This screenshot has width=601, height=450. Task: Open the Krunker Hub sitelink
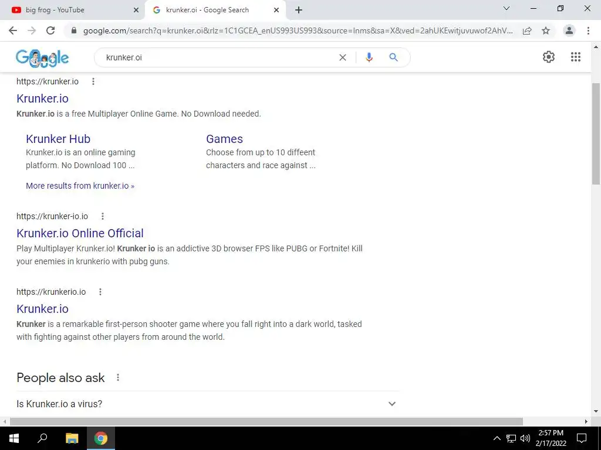pyautogui.click(x=58, y=139)
